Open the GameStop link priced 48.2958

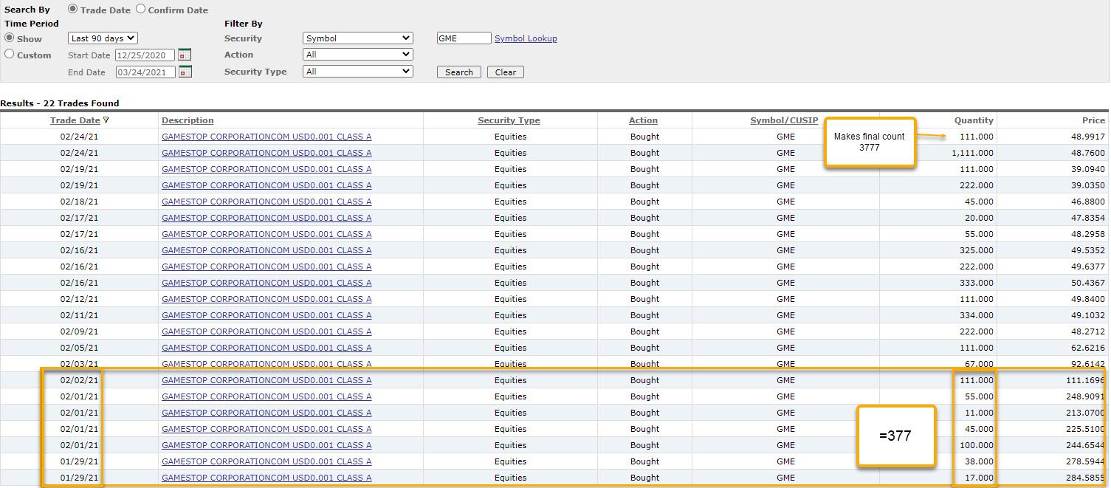266,234
